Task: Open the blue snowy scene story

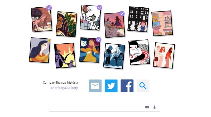Action: (x=114, y=56)
